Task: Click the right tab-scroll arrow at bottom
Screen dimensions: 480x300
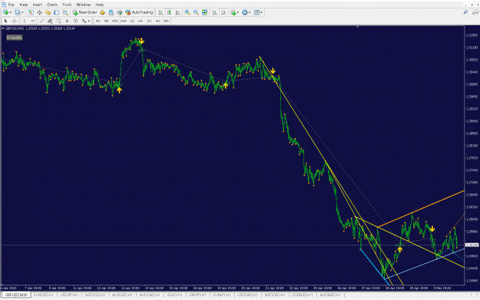Action: click(x=477, y=295)
